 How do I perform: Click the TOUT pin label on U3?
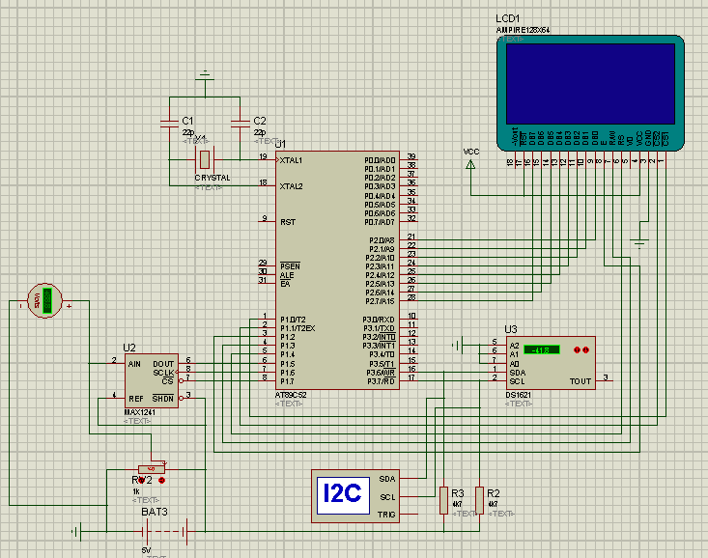581,381
